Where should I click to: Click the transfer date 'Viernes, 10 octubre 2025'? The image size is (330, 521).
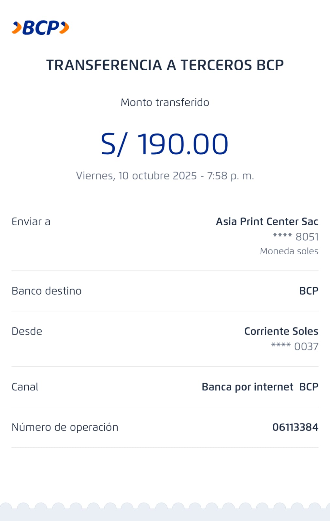[136, 176]
